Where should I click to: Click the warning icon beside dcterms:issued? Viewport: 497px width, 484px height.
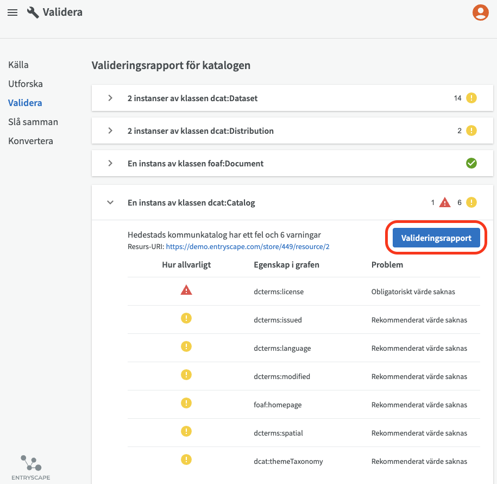pos(186,319)
